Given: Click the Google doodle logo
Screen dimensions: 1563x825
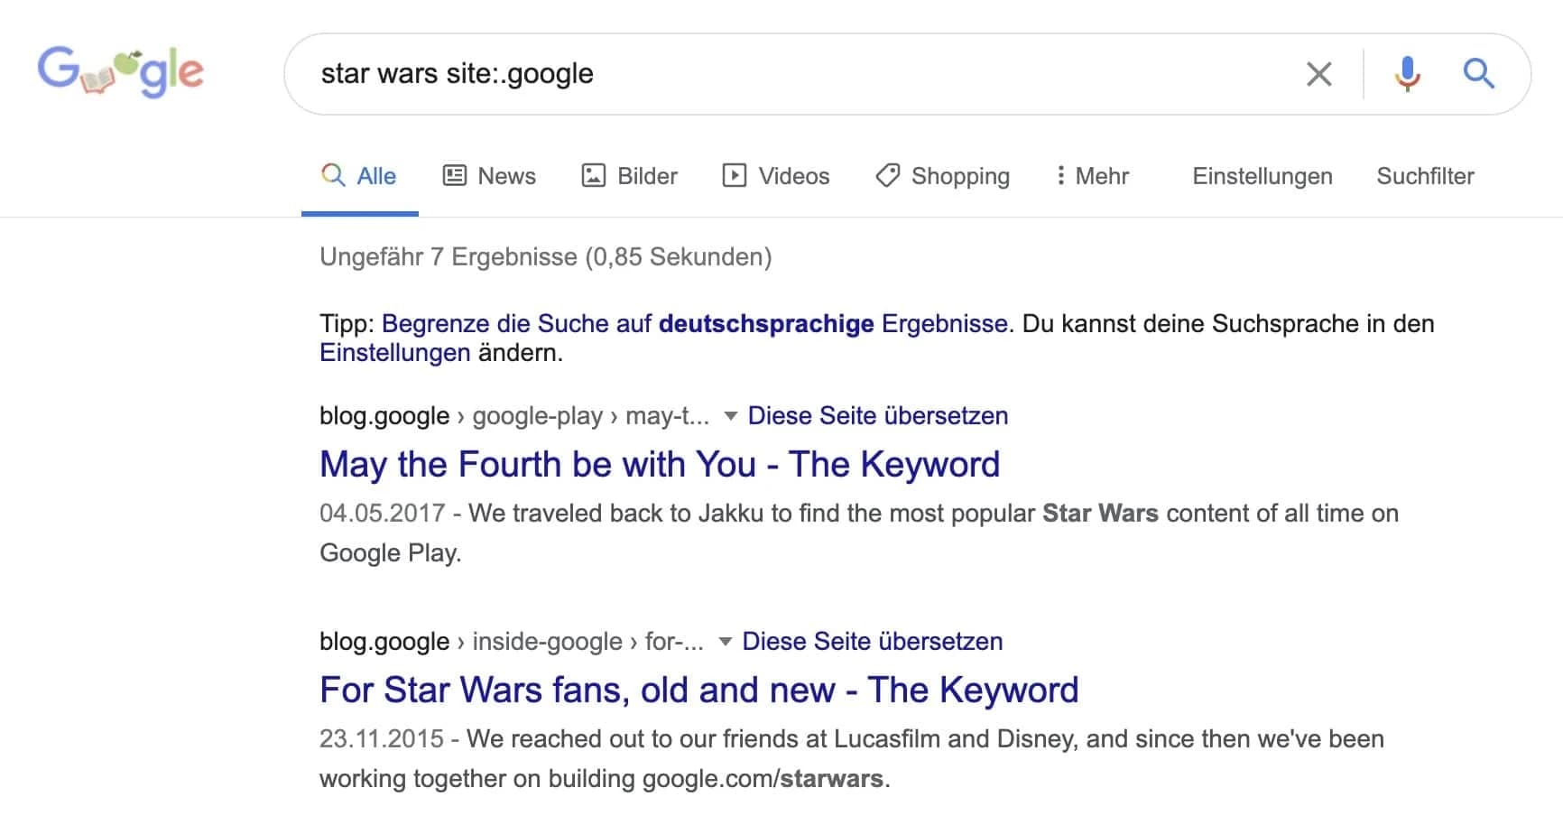Looking at the screenshot, I should pos(120,71).
